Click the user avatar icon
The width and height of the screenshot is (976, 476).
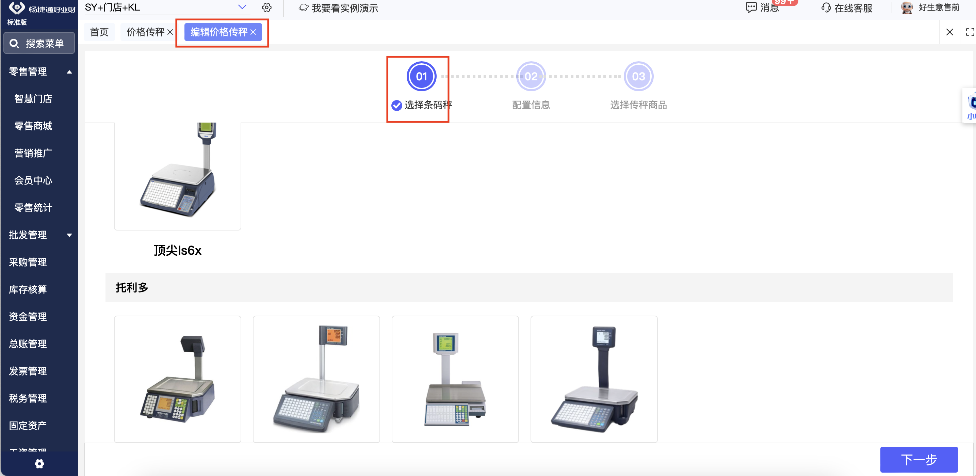907,8
